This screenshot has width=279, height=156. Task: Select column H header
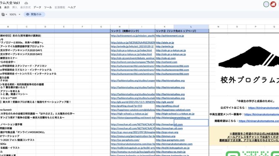click(x=120, y=27)
